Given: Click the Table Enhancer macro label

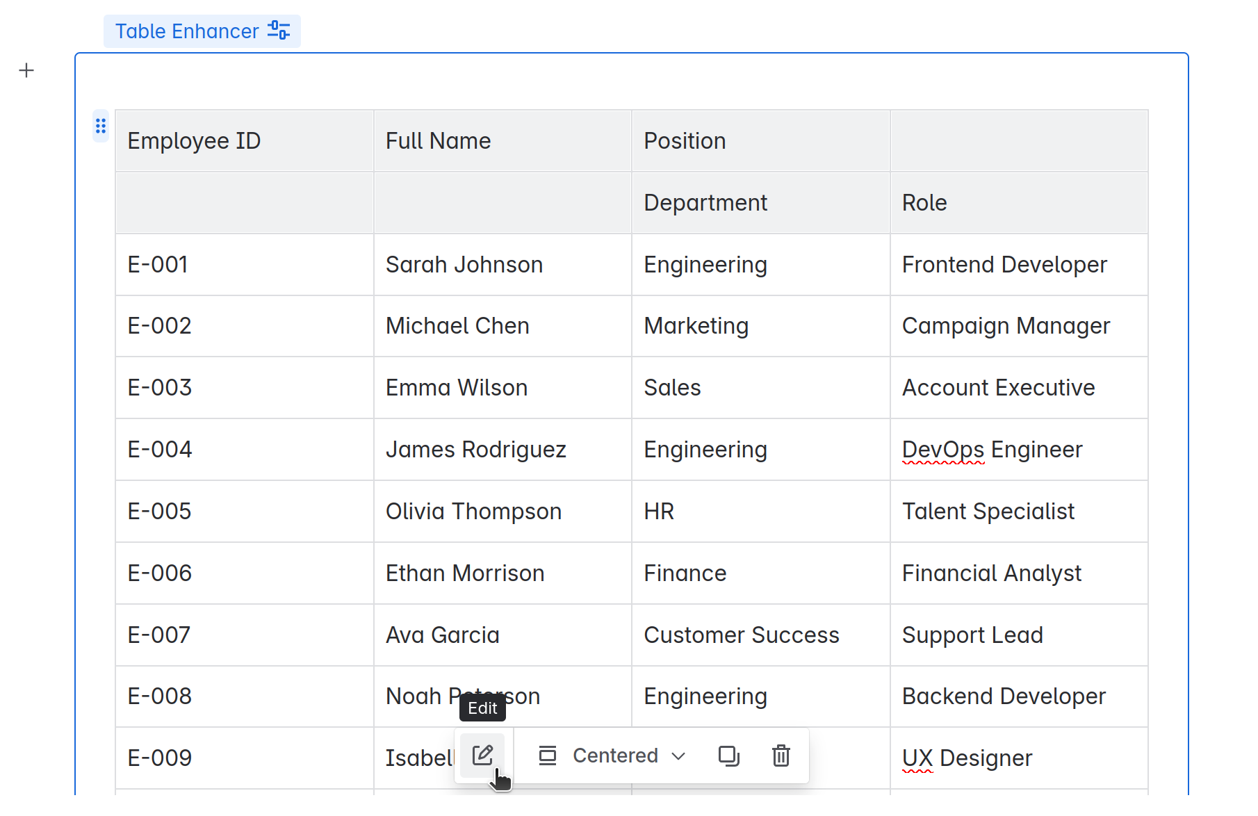Looking at the screenshot, I should coord(187,31).
